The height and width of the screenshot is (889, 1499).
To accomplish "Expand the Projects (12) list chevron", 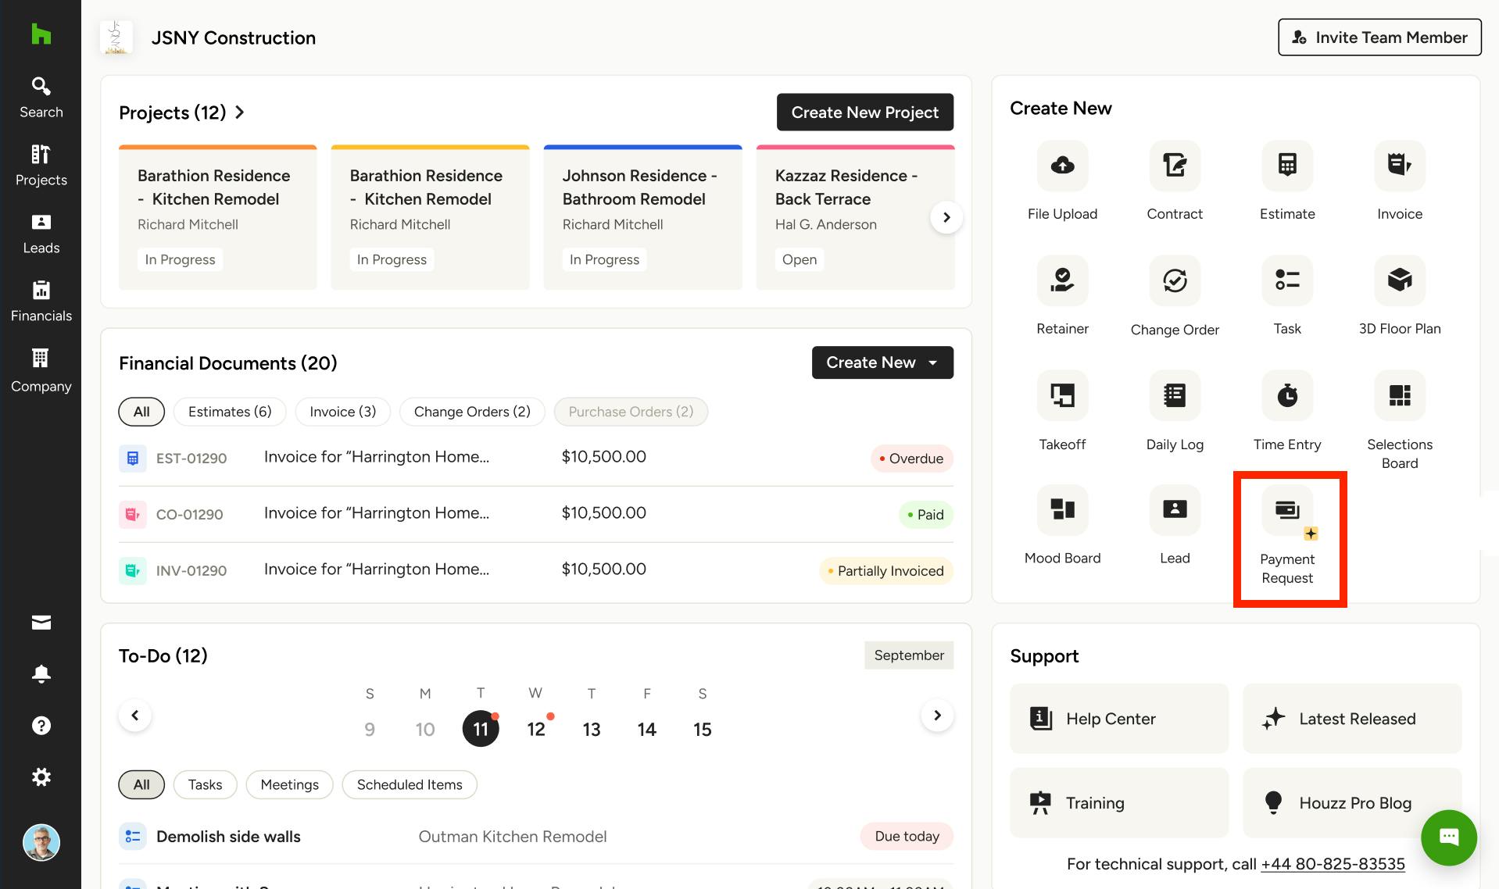I will point(239,112).
